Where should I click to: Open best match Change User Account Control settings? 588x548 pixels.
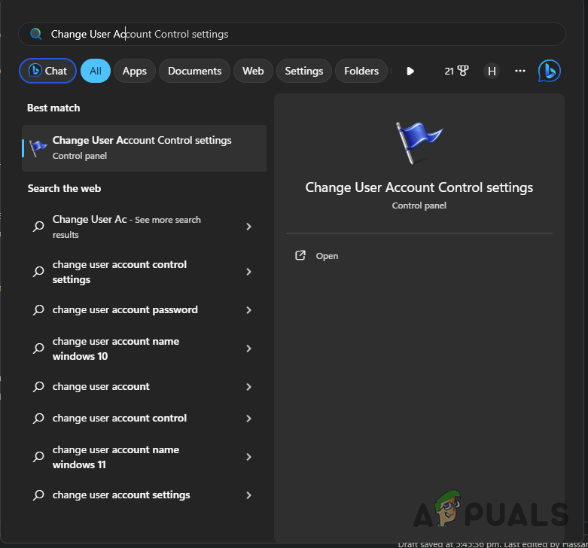[145, 148]
